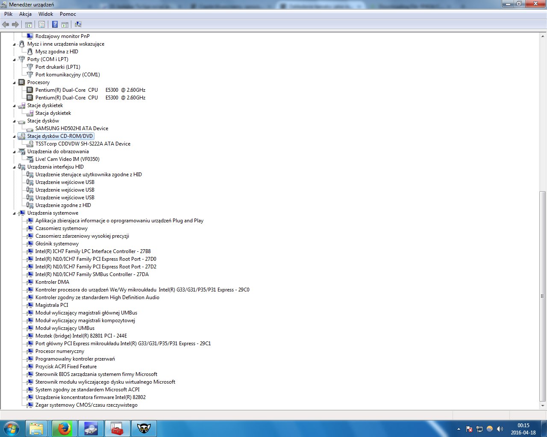Collapse the Urządzenia interfejsu HID node
547x437 pixels.
(x=14, y=167)
